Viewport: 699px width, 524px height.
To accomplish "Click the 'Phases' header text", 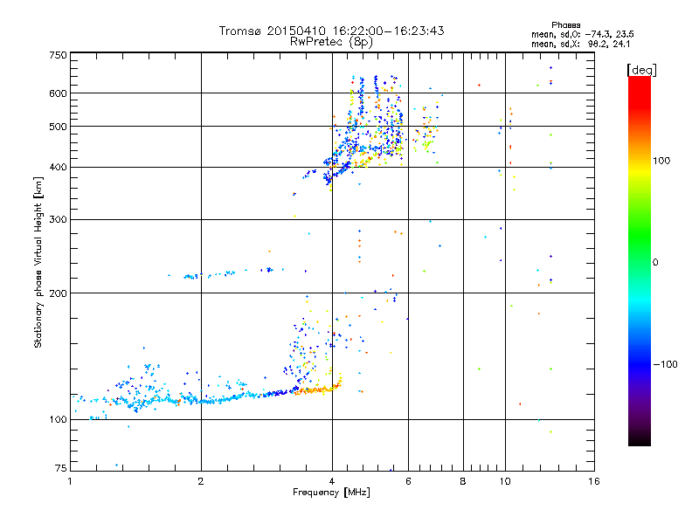I will click(x=565, y=25).
